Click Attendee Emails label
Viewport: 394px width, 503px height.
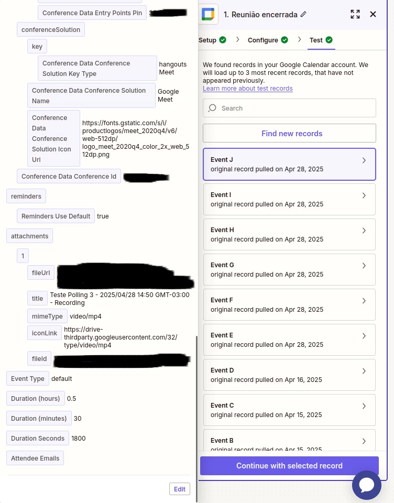tap(35, 458)
